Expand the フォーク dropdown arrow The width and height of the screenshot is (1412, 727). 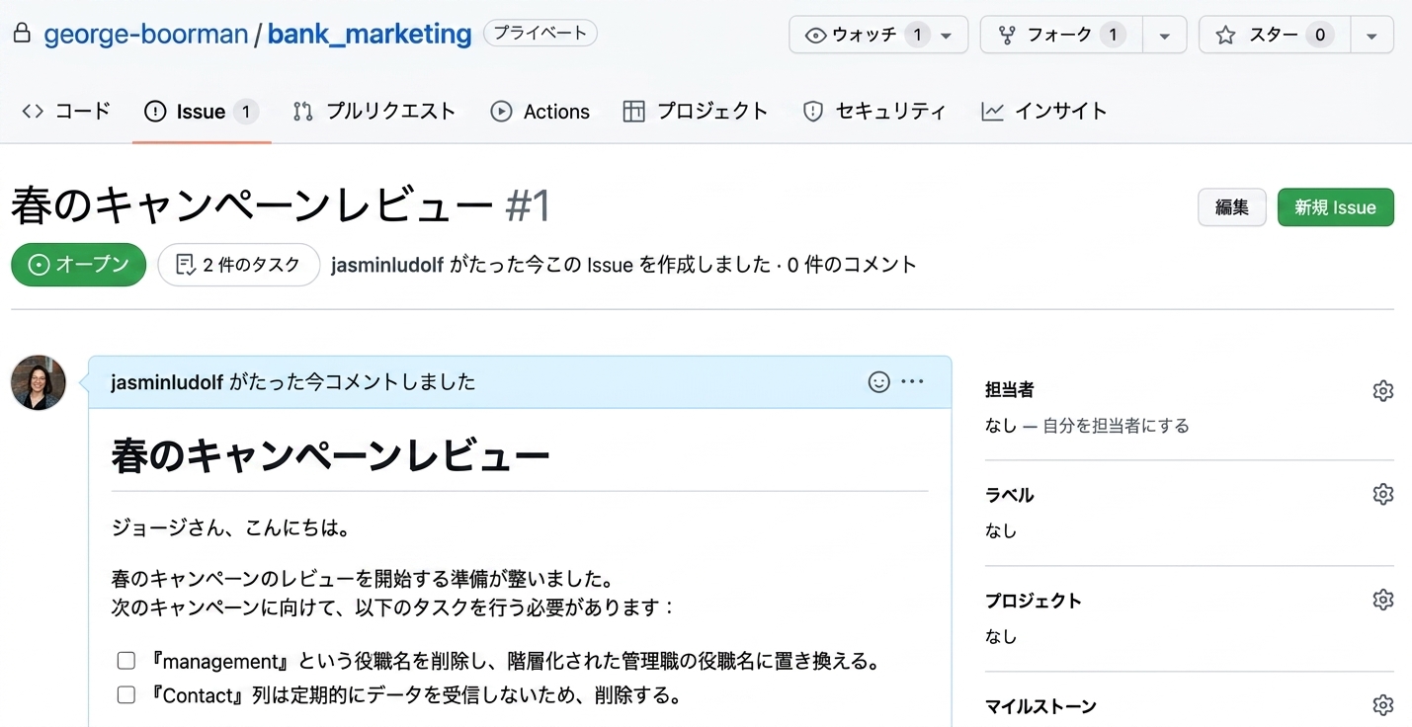click(x=1165, y=36)
